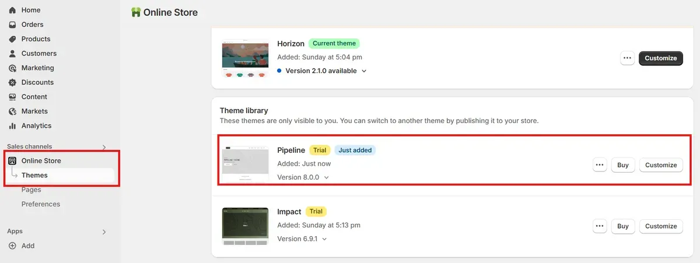Viewport: 700px width, 263px height.
Task: Open the Horizon theme thumbnail
Action: (x=245, y=58)
